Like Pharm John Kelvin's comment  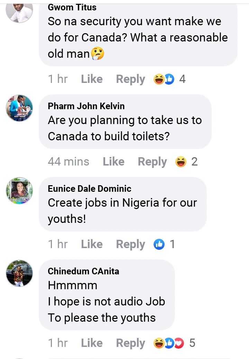(113, 162)
